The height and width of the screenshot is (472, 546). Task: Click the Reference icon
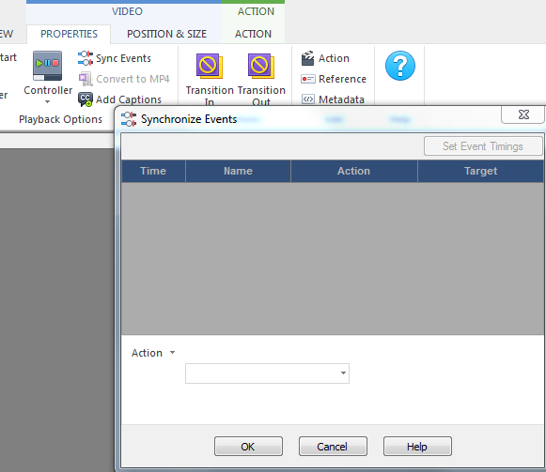point(308,79)
